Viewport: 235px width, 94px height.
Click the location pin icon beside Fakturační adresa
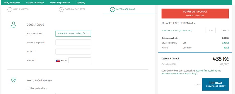pyautogui.click(x=14, y=80)
